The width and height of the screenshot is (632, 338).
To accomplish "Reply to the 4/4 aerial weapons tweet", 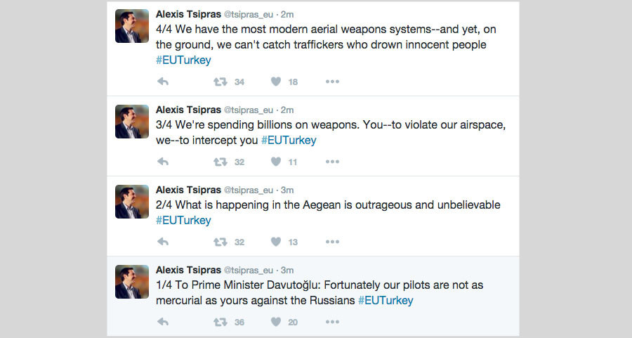I will (x=163, y=82).
